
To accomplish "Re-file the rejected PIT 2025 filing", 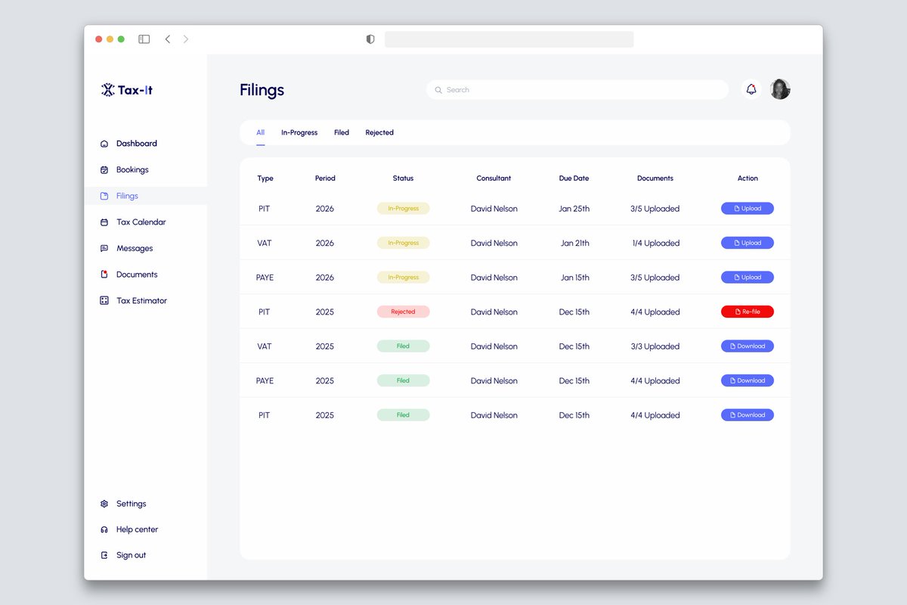I will (x=748, y=312).
